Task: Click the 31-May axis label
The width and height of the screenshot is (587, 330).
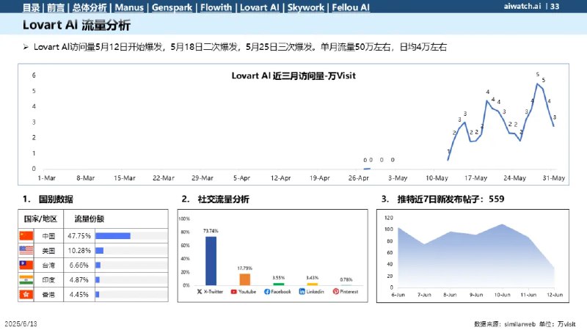Action: (x=554, y=178)
